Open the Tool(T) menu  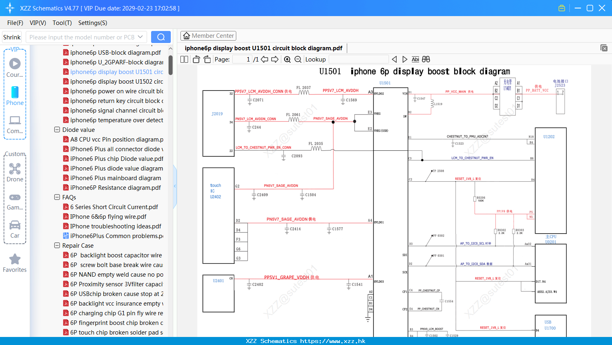tap(62, 23)
